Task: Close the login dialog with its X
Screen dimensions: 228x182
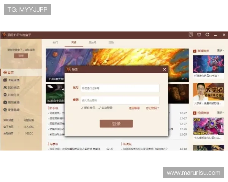Action: 164,69
